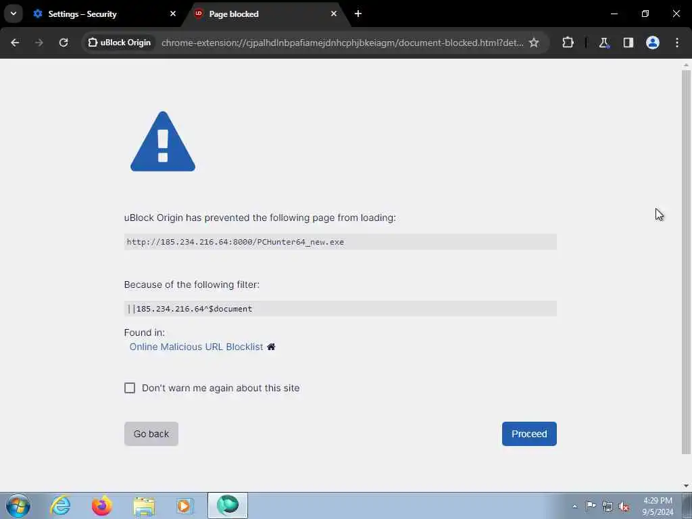Open Windows Media Player in taskbar
This screenshot has height=519, width=692.
pos(185,505)
